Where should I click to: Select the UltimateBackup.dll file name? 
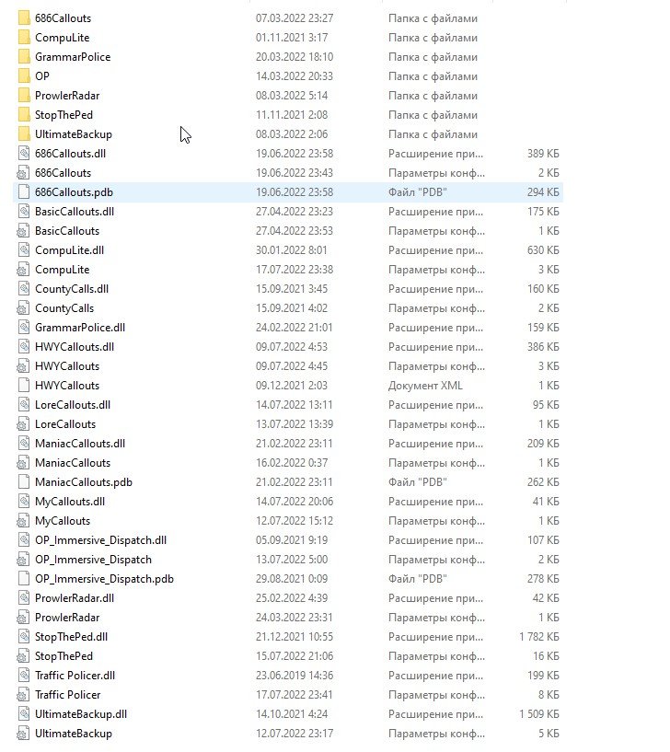pyautogui.click(x=81, y=714)
